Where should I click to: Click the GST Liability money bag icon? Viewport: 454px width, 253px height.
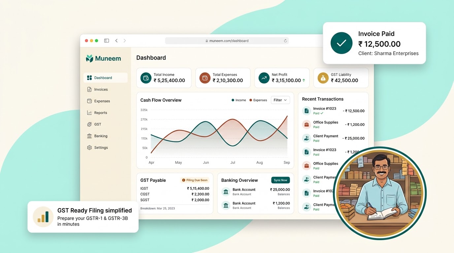(323, 78)
